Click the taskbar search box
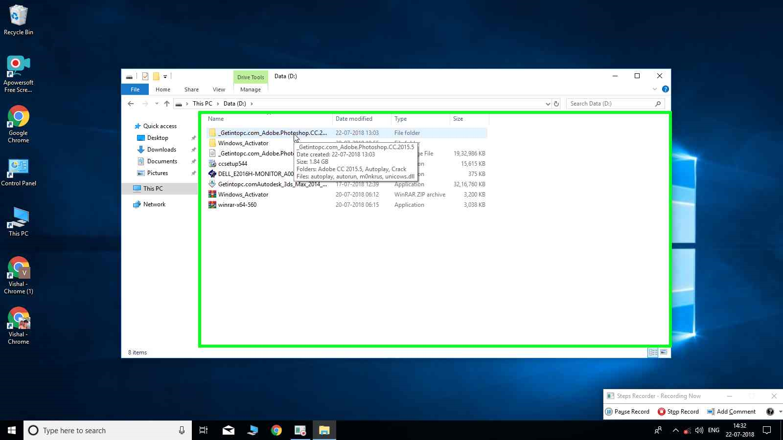This screenshot has width=783, height=440. click(x=107, y=430)
